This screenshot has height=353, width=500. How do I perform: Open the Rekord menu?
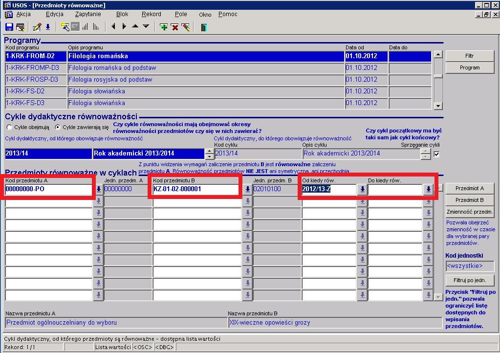pyautogui.click(x=152, y=14)
